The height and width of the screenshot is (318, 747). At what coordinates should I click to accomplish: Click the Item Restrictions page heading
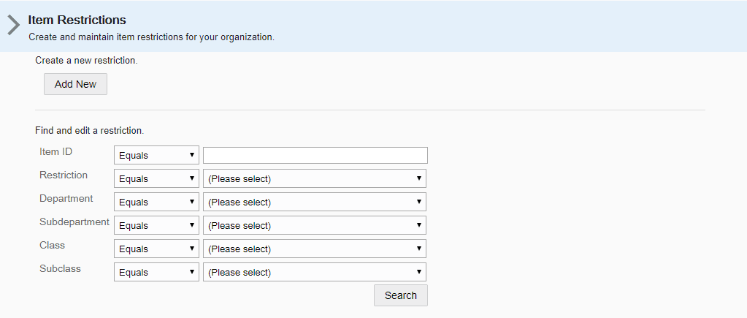[77, 20]
